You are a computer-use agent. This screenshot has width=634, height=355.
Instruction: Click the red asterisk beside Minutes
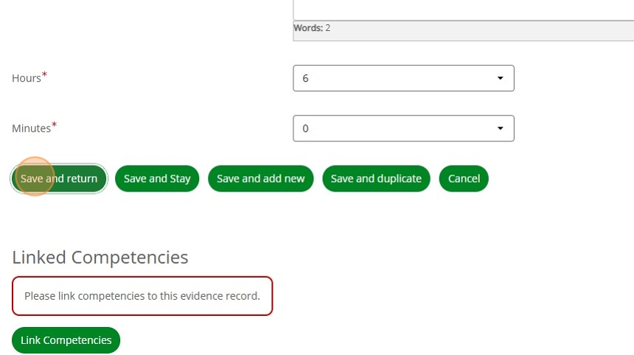coord(54,125)
